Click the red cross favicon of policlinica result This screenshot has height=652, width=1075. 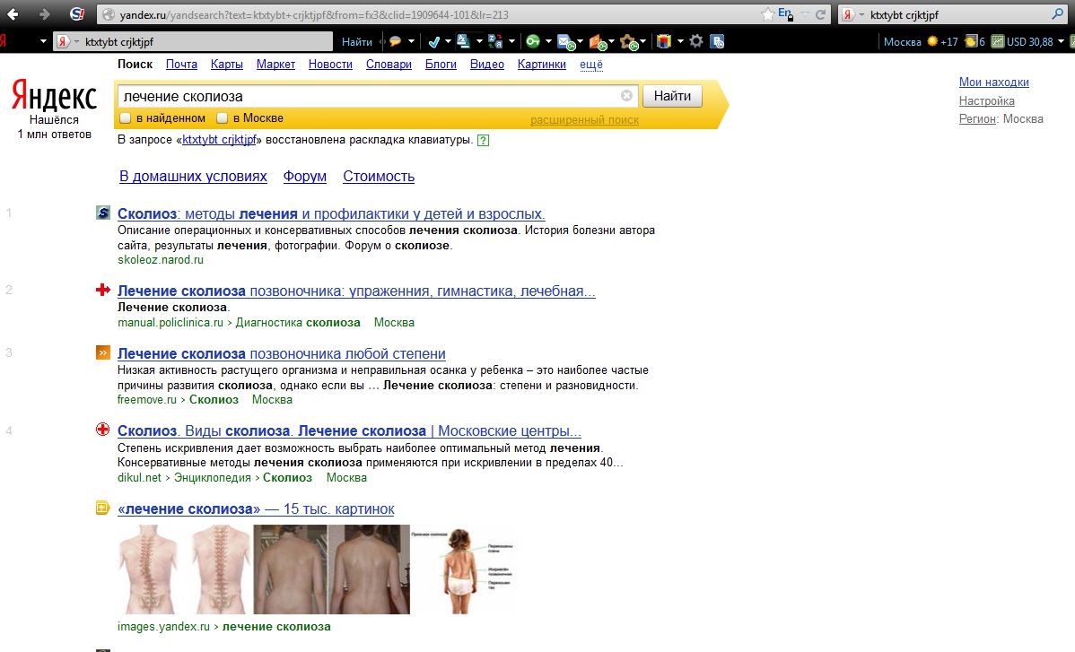click(x=103, y=290)
